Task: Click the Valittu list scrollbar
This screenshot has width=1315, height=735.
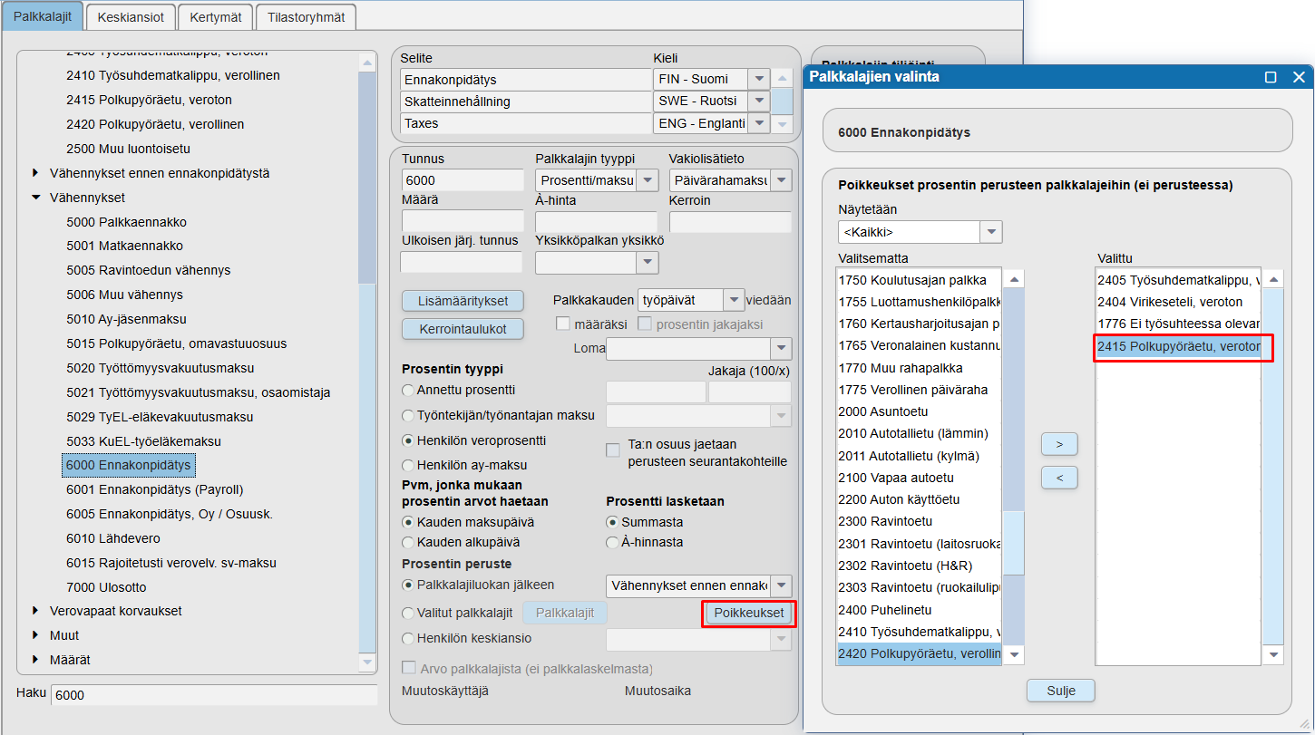Action: click(1274, 467)
